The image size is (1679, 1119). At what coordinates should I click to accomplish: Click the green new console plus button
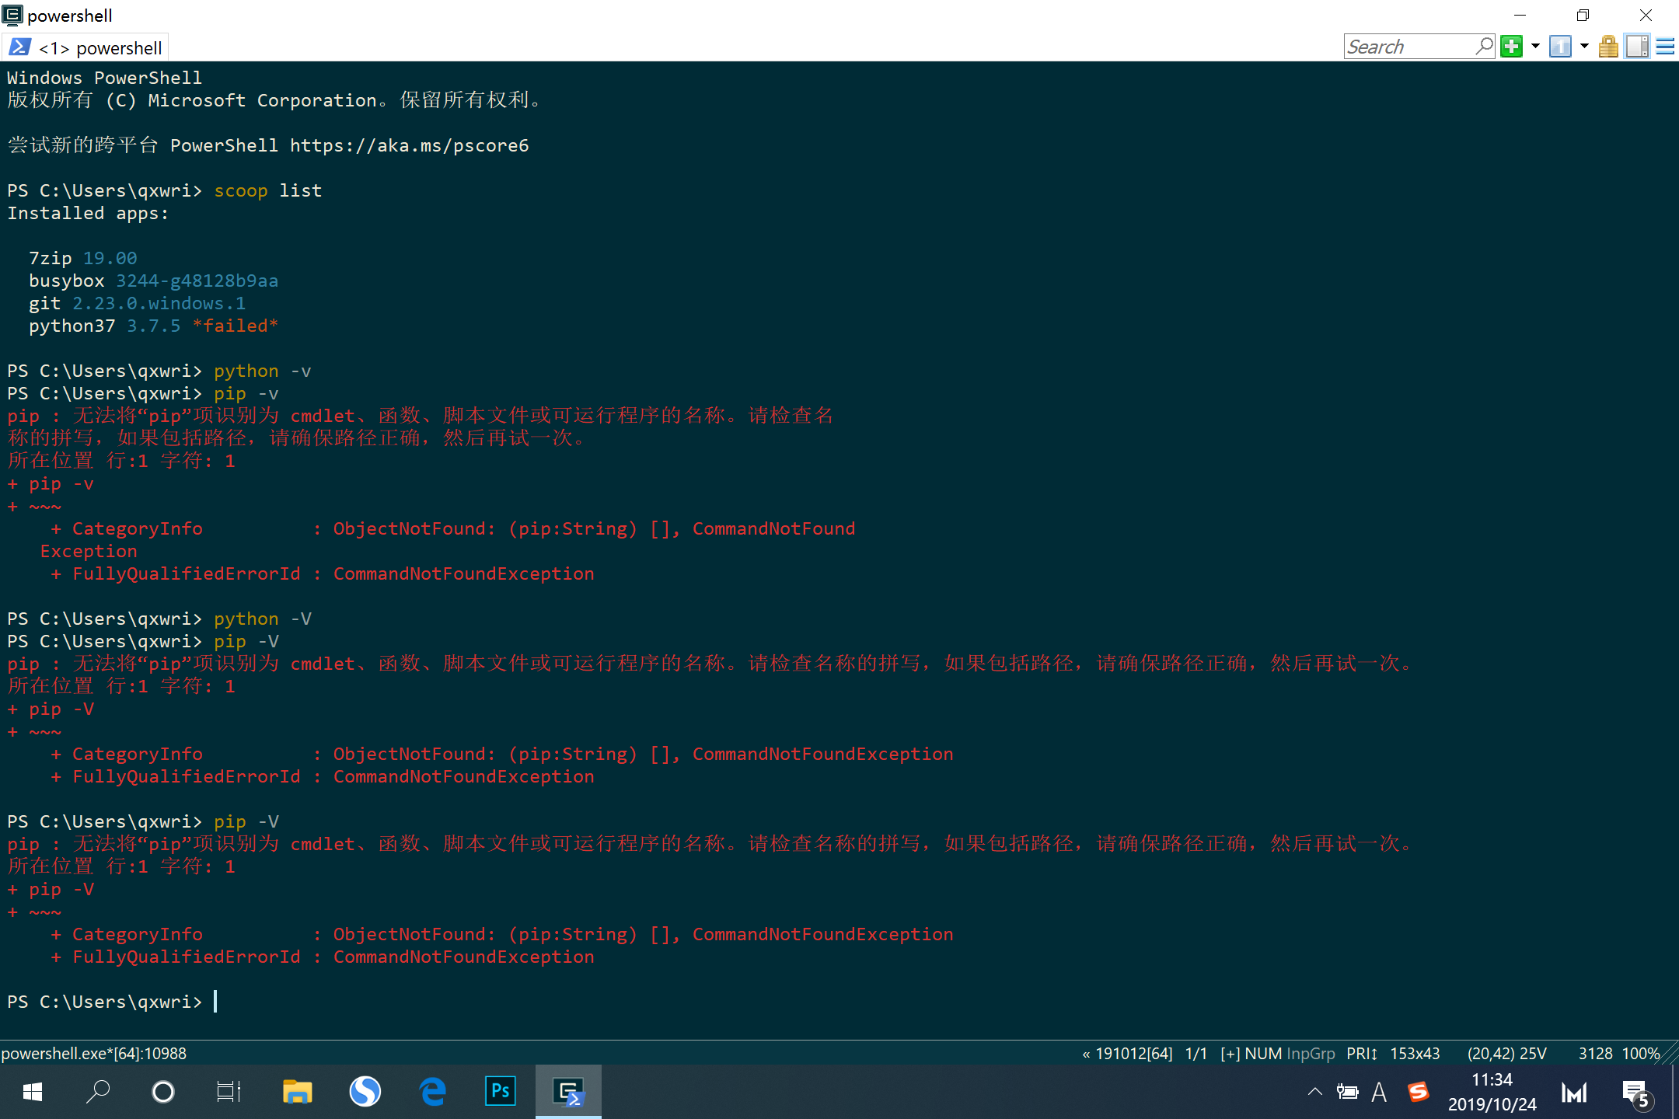[x=1511, y=47]
